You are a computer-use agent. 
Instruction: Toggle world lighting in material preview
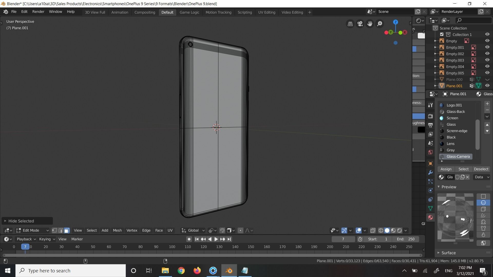coord(483,243)
